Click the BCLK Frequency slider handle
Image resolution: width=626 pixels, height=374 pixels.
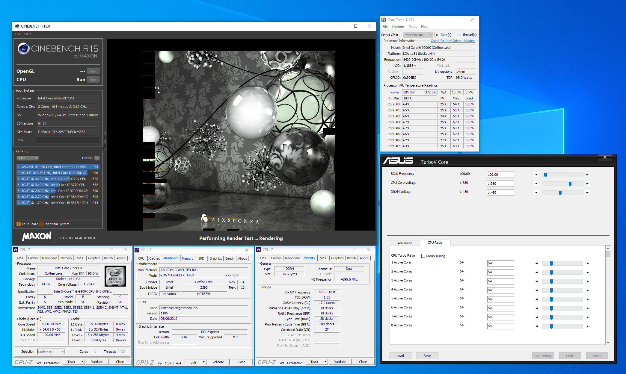(546, 175)
